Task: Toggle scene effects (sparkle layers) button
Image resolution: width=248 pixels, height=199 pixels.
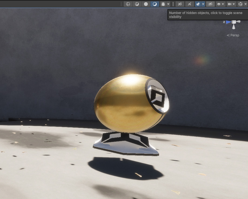Action: [198, 4]
